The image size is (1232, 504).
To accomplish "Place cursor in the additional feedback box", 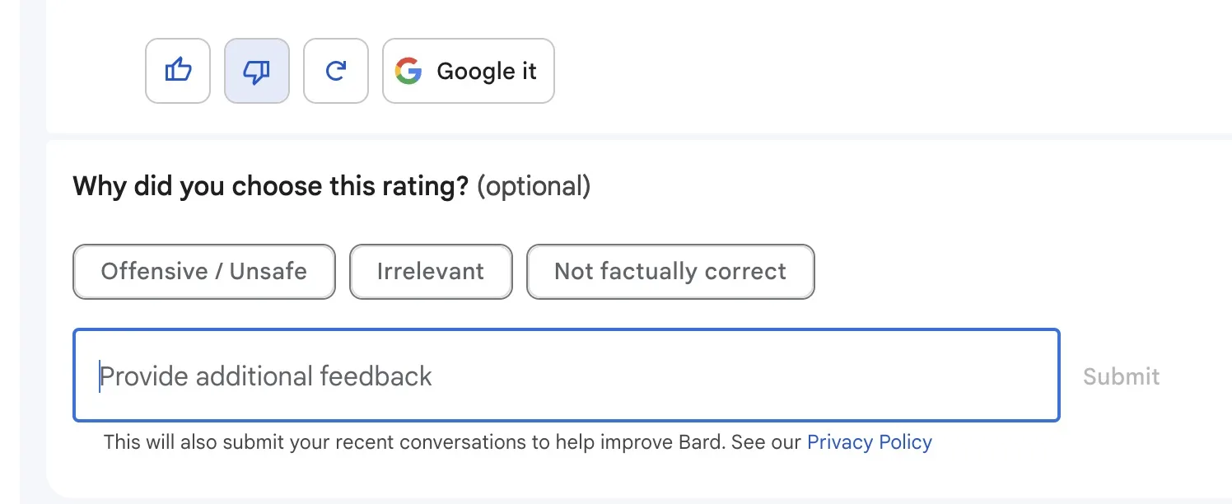I will point(566,376).
